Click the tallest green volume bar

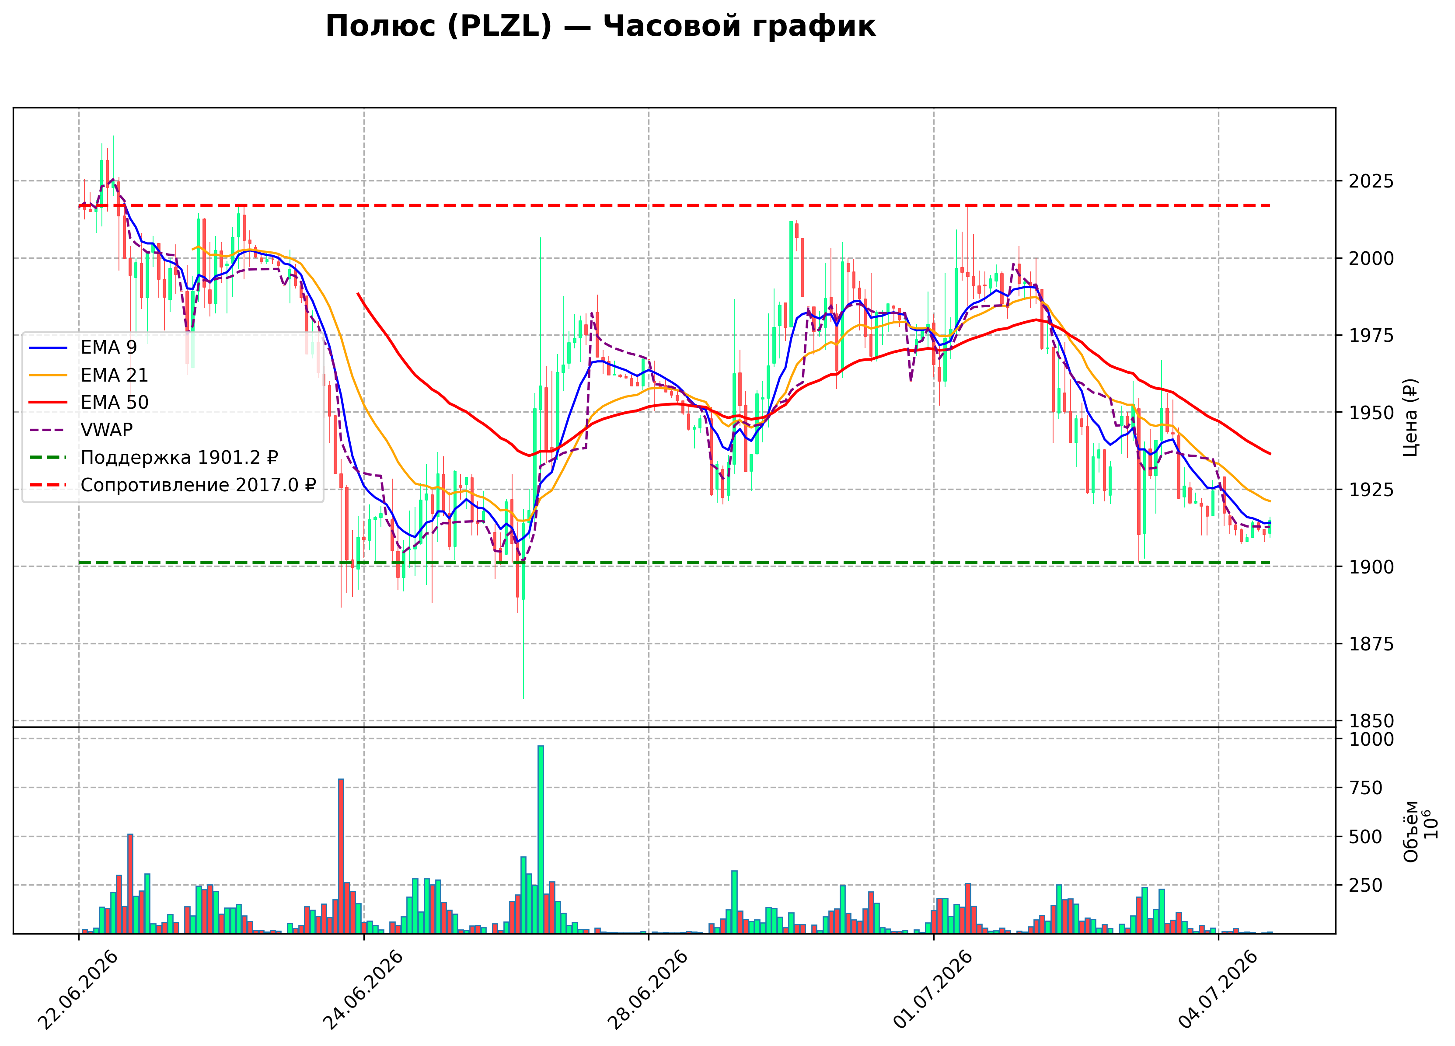coord(541,840)
